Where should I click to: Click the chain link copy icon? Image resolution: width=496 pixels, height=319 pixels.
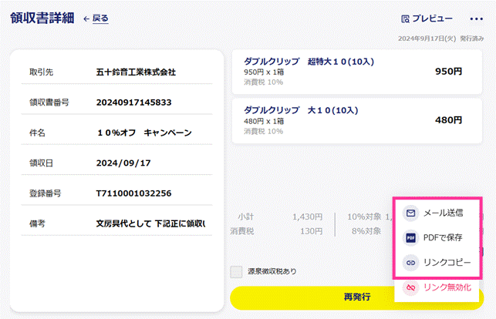[410, 263]
